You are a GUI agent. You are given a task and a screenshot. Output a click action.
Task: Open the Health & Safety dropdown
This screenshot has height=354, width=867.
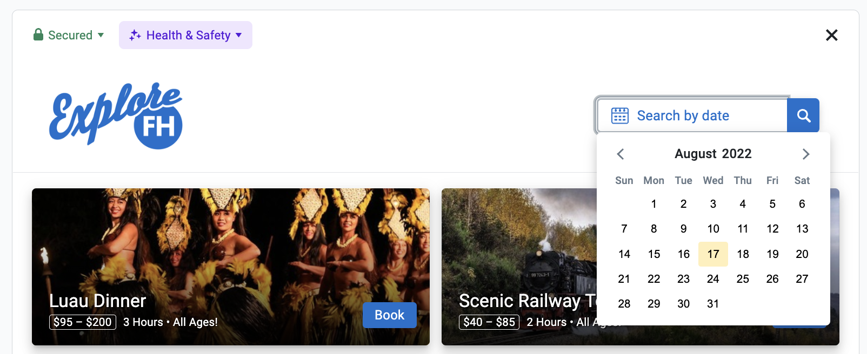coord(239,35)
